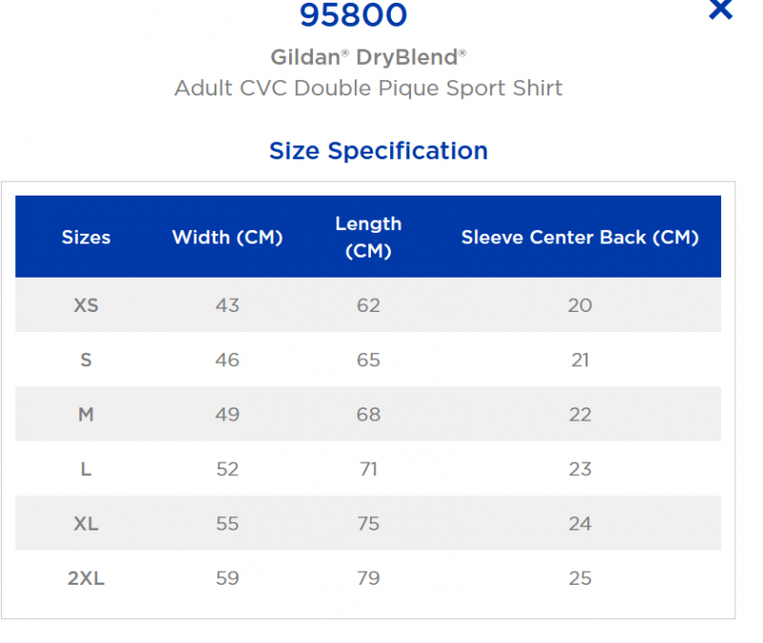Select the L size row label
This screenshot has height=643, width=763.
86,469
